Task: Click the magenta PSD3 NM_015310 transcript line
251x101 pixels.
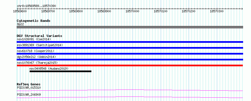Action: [130, 90]
